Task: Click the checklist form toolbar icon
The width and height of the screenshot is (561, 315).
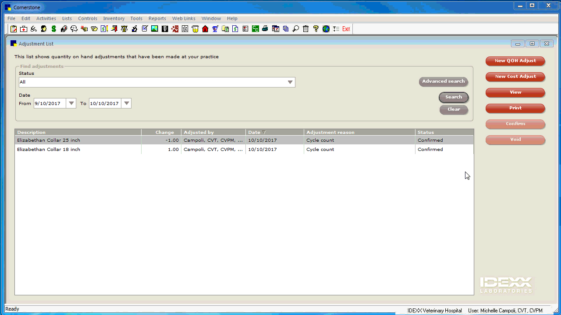Action: click(245, 29)
